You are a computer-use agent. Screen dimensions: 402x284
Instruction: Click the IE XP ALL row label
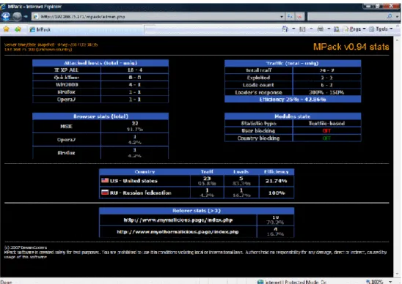[x=67, y=70]
